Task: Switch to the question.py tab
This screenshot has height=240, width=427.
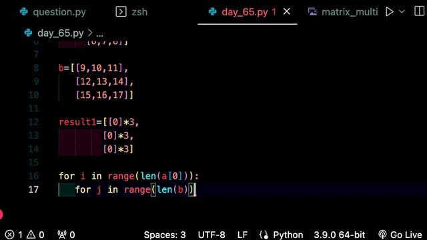Action: (x=53, y=12)
